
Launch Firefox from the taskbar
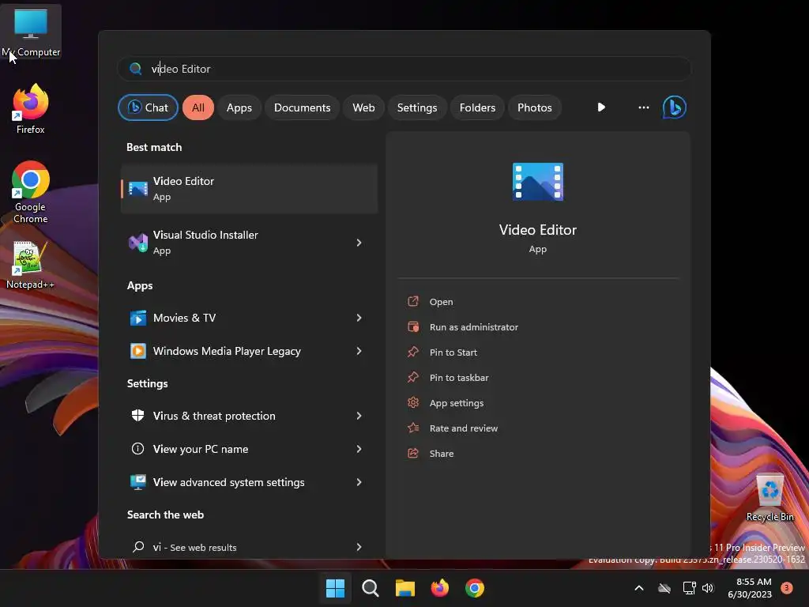[x=439, y=588]
